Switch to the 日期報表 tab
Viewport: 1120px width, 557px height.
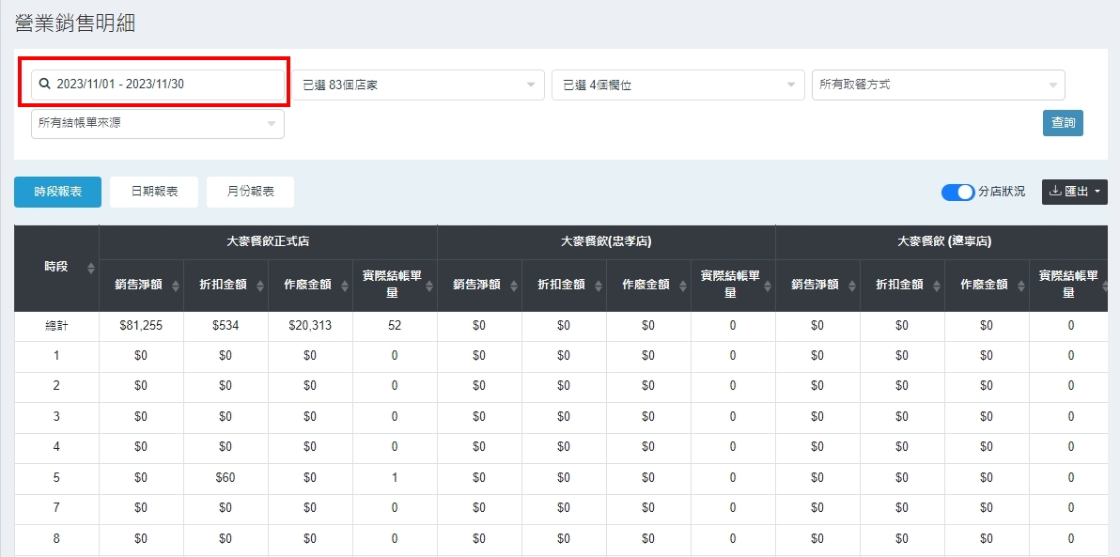coord(154,192)
